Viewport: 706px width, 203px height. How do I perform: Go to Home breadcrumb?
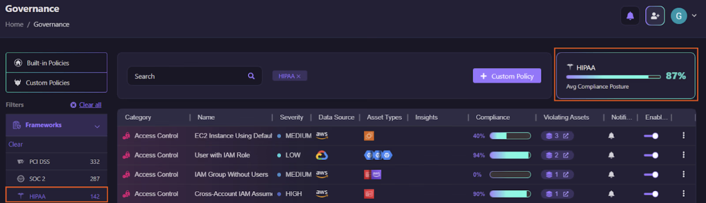14,24
